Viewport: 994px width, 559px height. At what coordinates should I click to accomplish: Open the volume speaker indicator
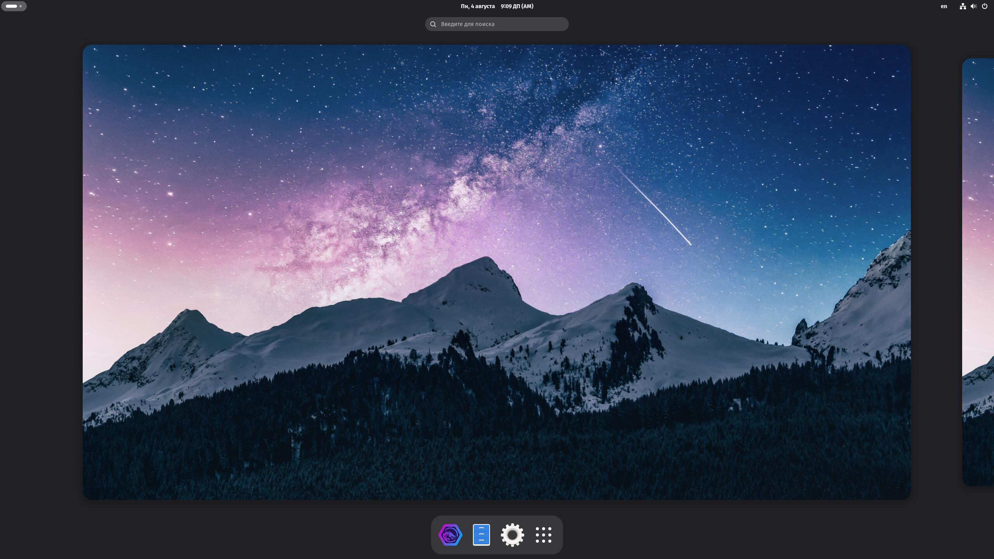[973, 6]
